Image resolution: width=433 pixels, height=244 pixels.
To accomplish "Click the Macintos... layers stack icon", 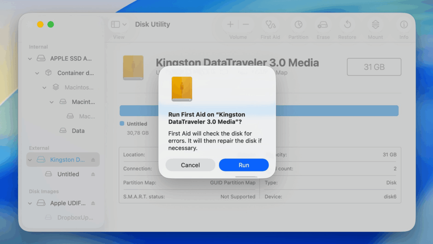I will pos(55,87).
